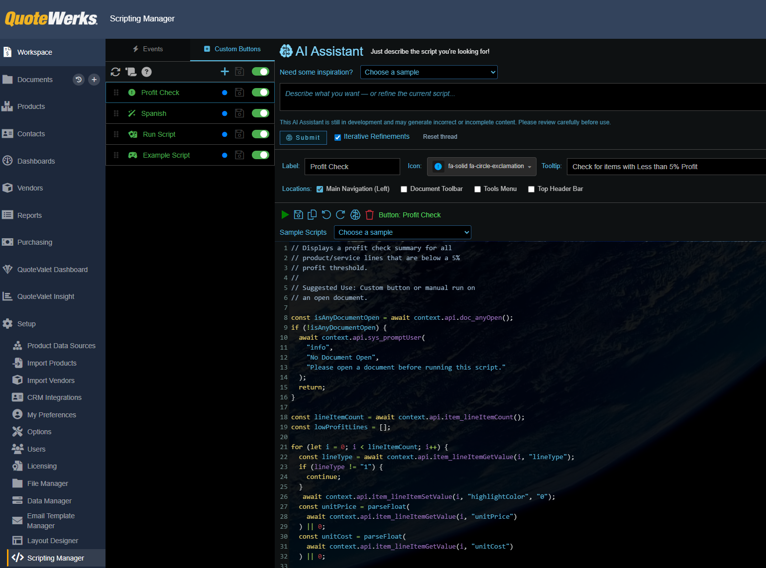This screenshot has height=568, width=766.
Task: Enable the Document Toolbar location checkbox
Action: tap(404, 189)
